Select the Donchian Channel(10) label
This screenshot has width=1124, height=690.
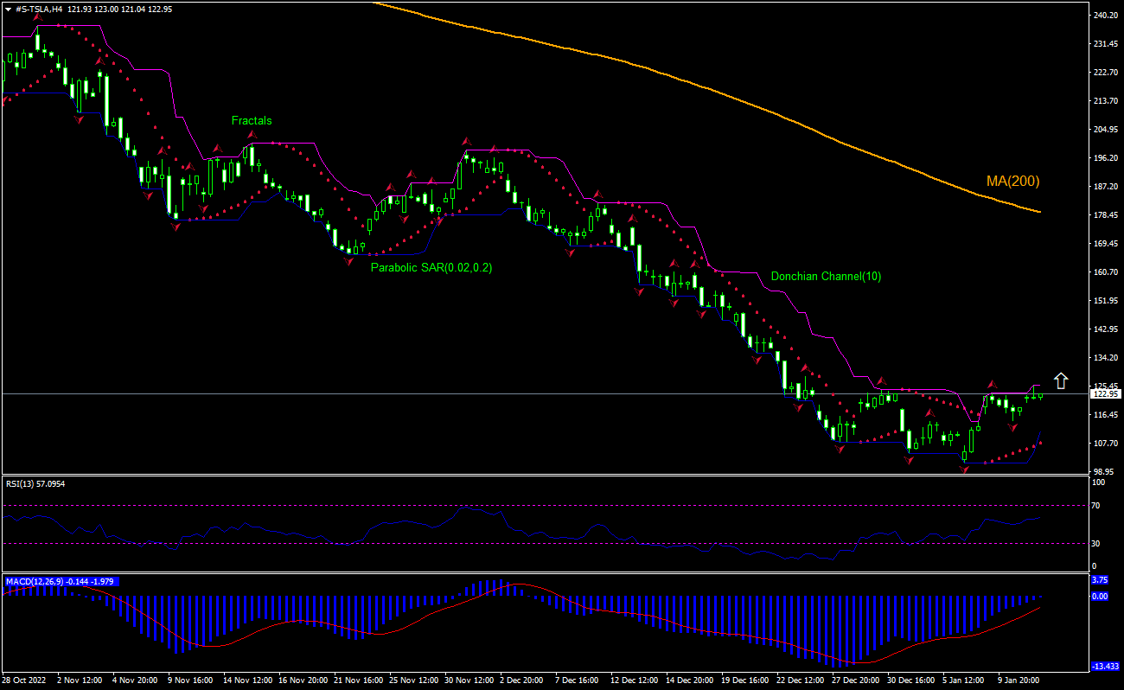tap(826, 277)
